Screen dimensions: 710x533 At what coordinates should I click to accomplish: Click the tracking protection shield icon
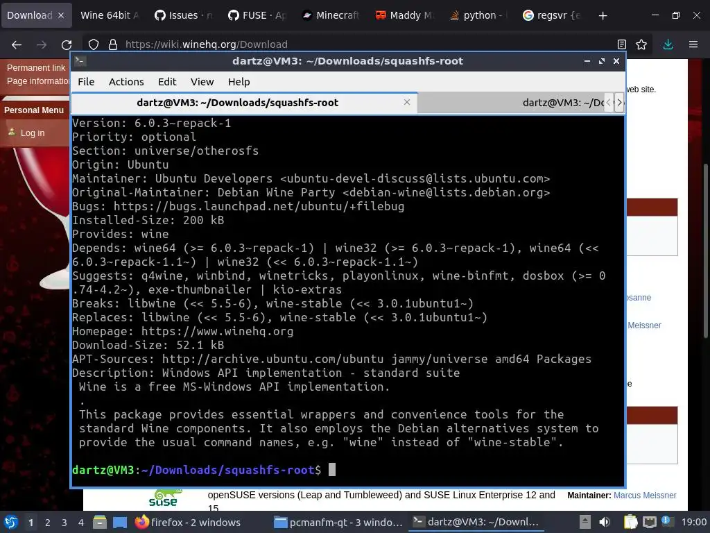pos(94,44)
